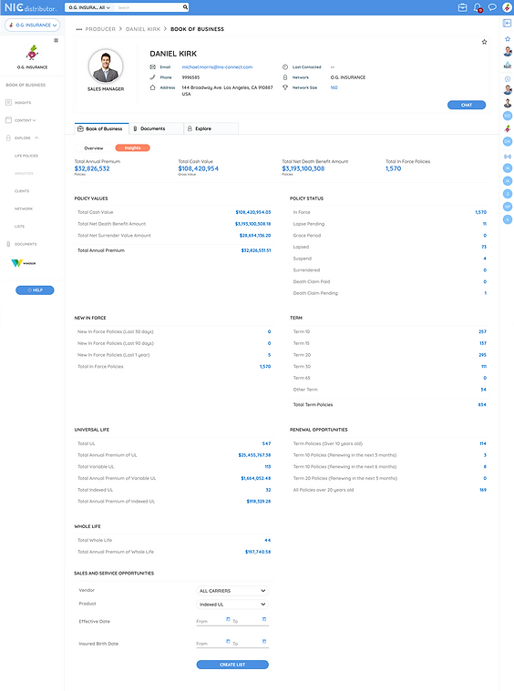
Task: Click the DANIEL KIRK breadcrumb link
Action: (x=143, y=29)
